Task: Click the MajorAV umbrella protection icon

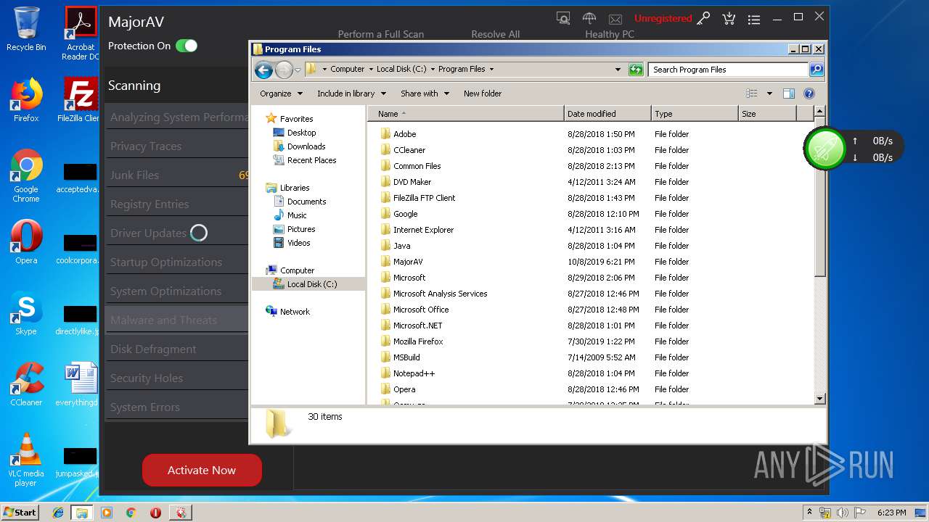Action: coord(589,18)
